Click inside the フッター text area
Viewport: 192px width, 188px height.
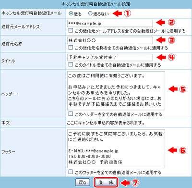pos(116,149)
